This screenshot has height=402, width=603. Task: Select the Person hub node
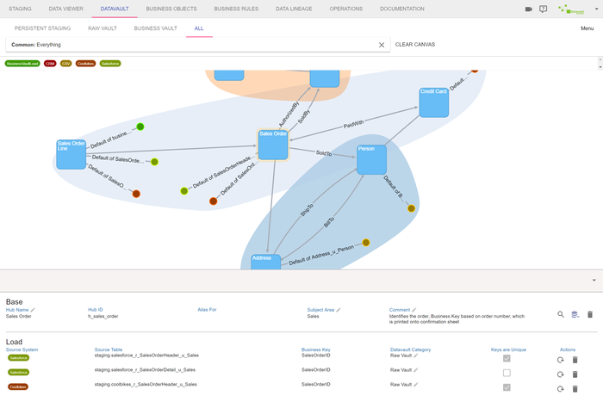[x=371, y=159]
